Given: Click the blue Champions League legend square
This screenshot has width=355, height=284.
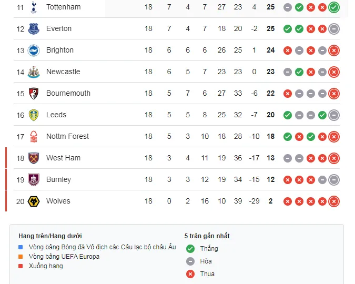Looking at the screenshot, I should pyautogui.click(x=21, y=247).
